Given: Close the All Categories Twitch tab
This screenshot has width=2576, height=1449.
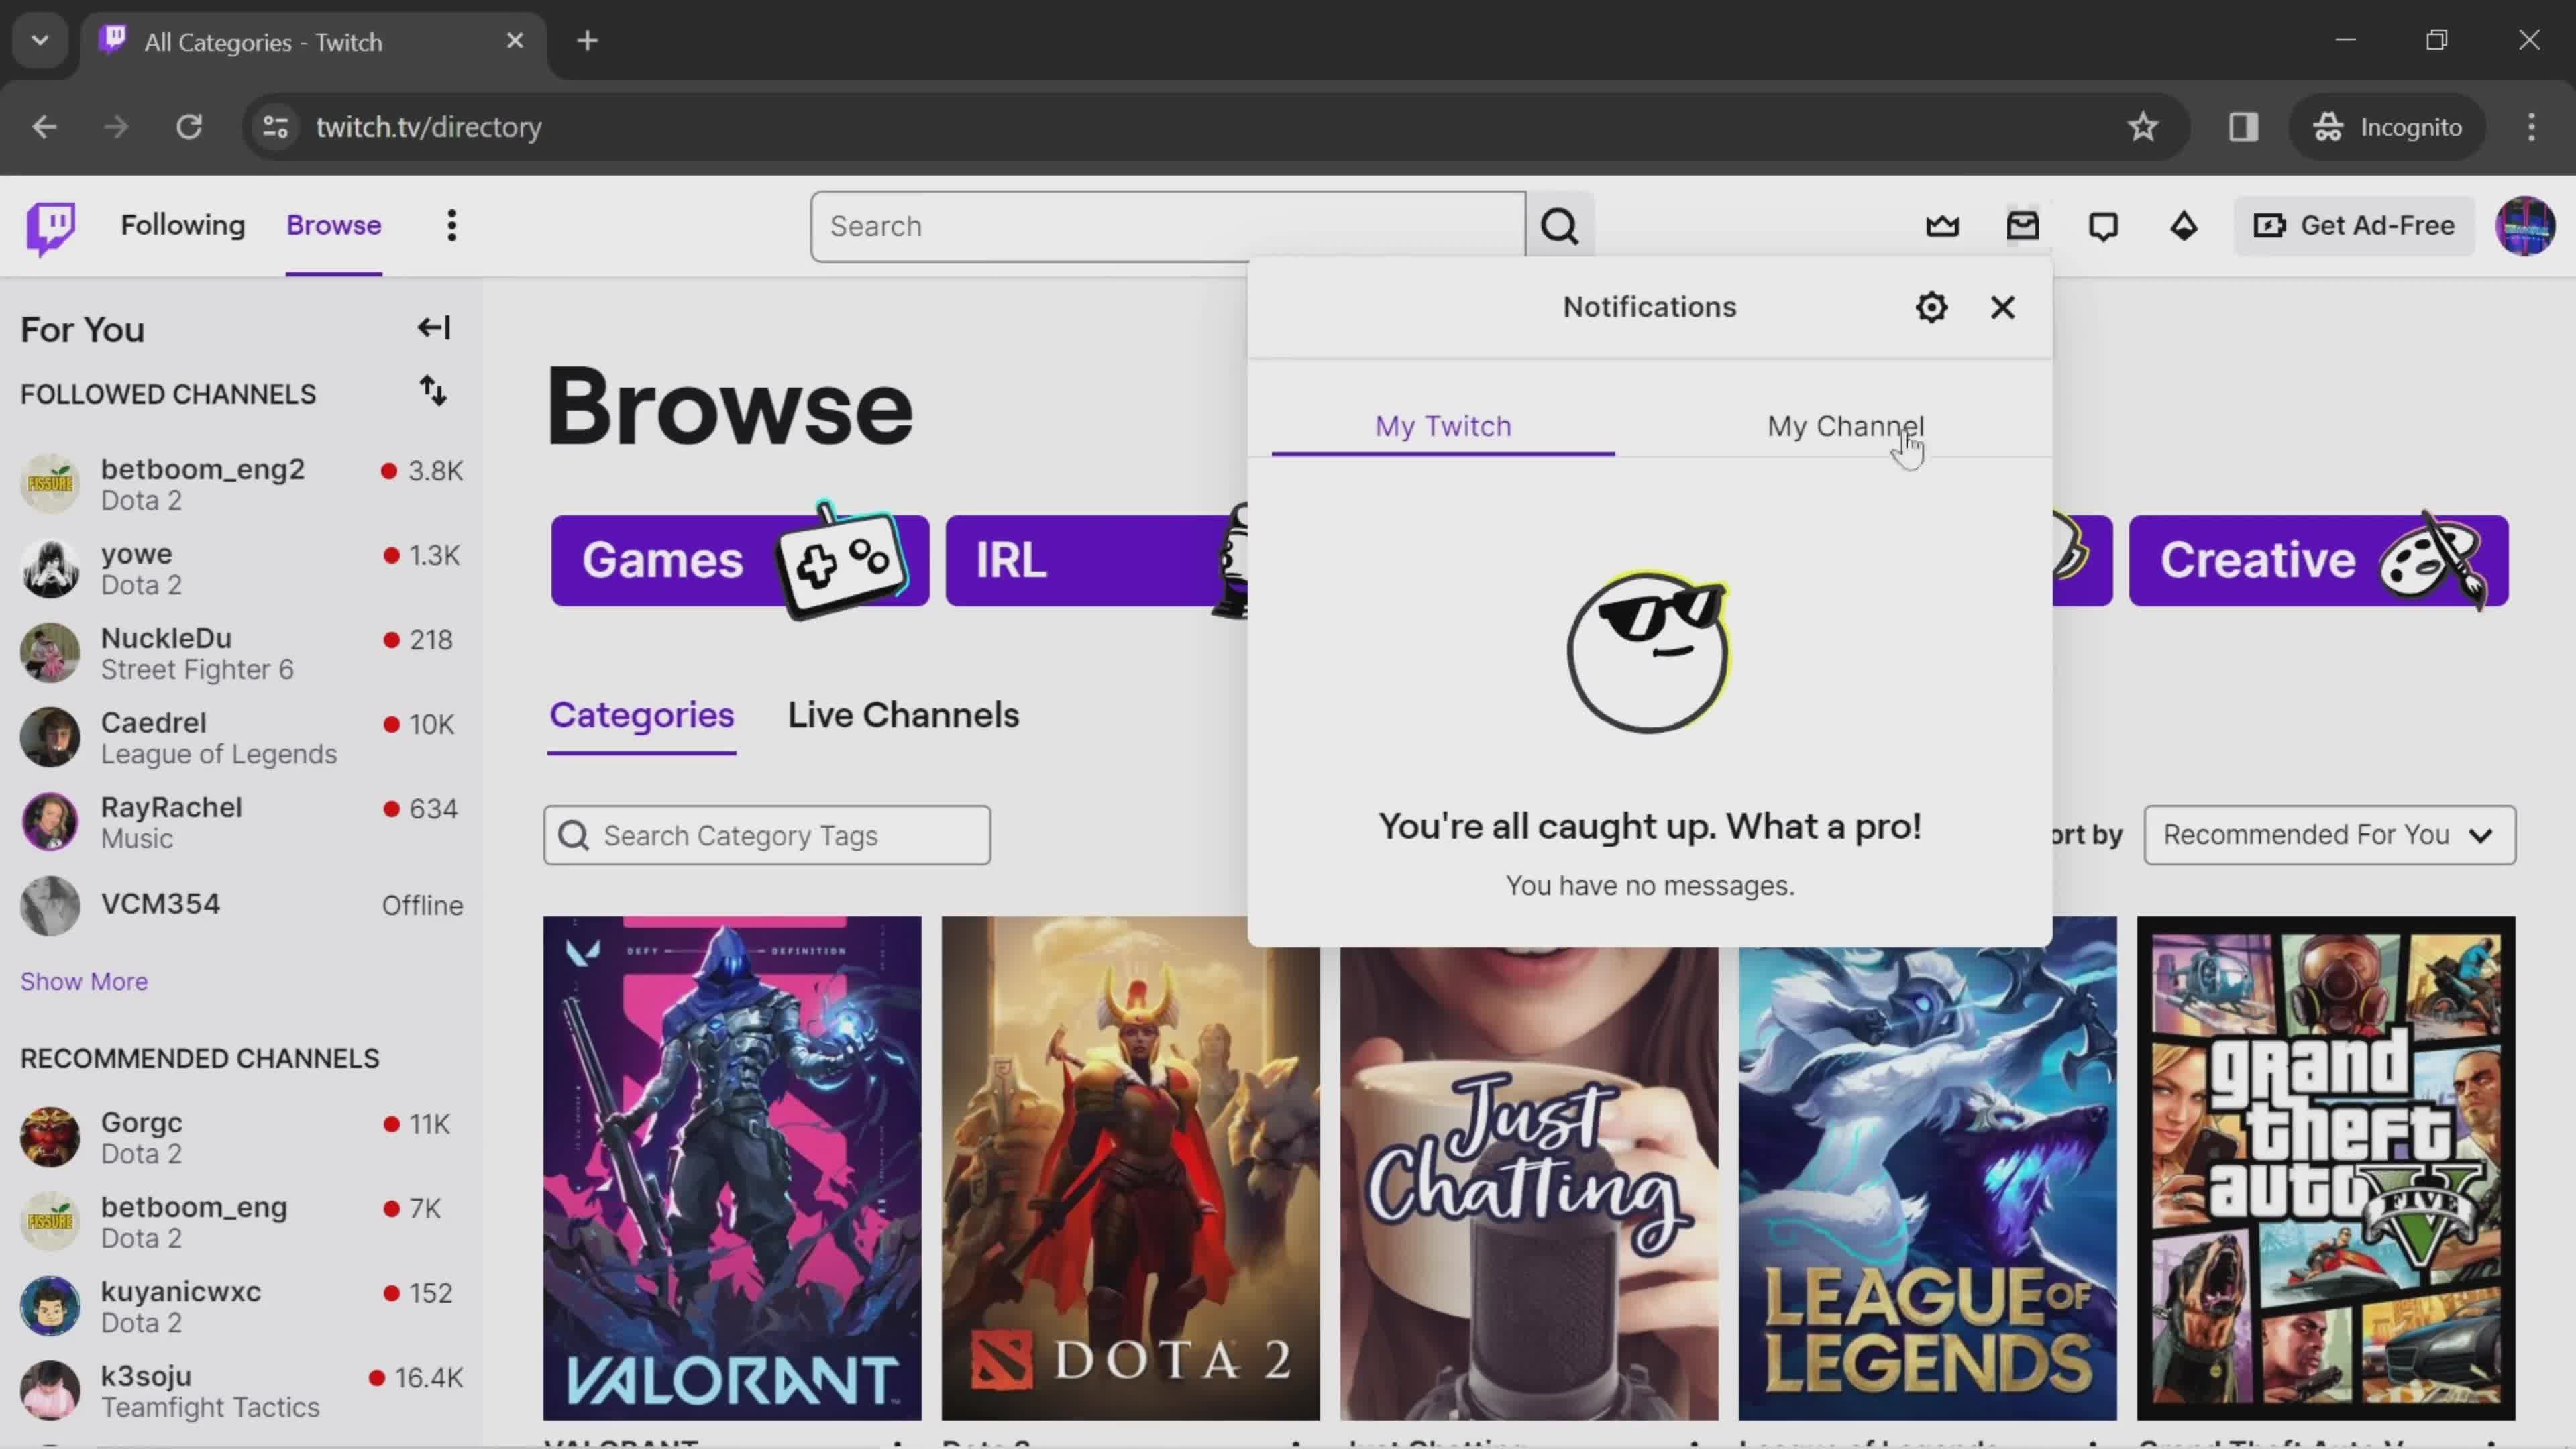Looking at the screenshot, I should pos(515,41).
